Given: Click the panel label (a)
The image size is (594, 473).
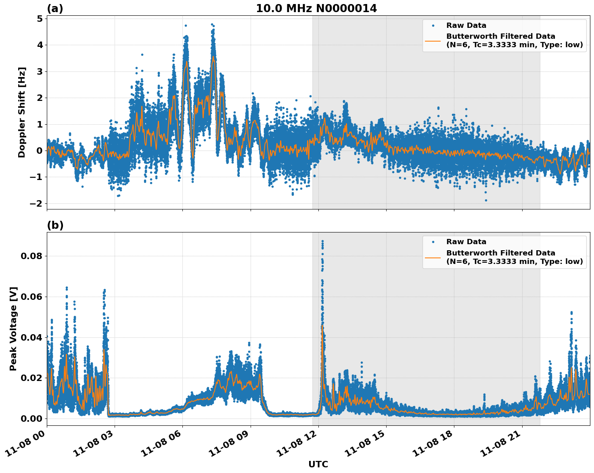Looking at the screenshot, I should tap(56, 8).
